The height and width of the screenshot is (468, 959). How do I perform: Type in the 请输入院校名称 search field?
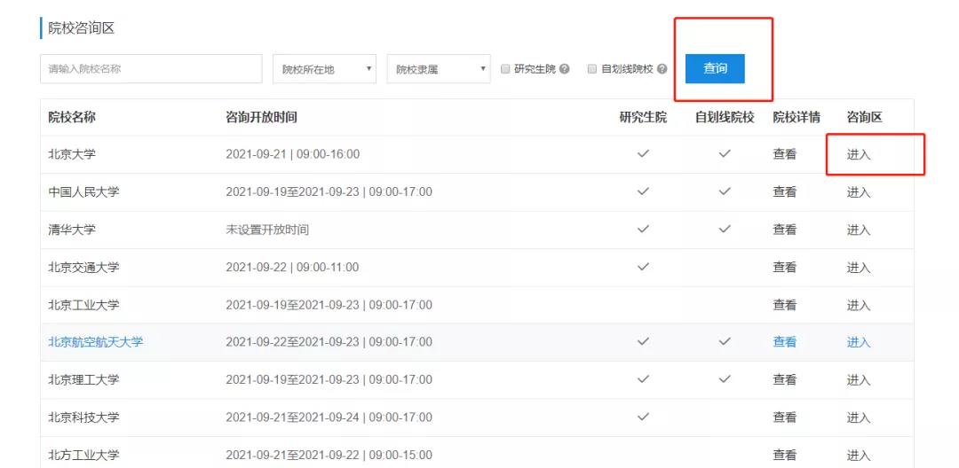tap(151, 69)
